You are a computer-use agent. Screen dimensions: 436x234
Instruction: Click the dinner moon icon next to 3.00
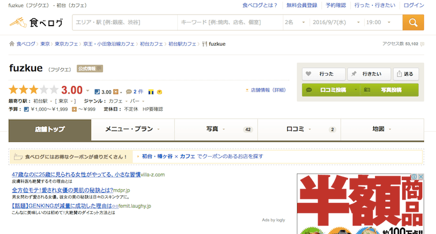point(97,92)
